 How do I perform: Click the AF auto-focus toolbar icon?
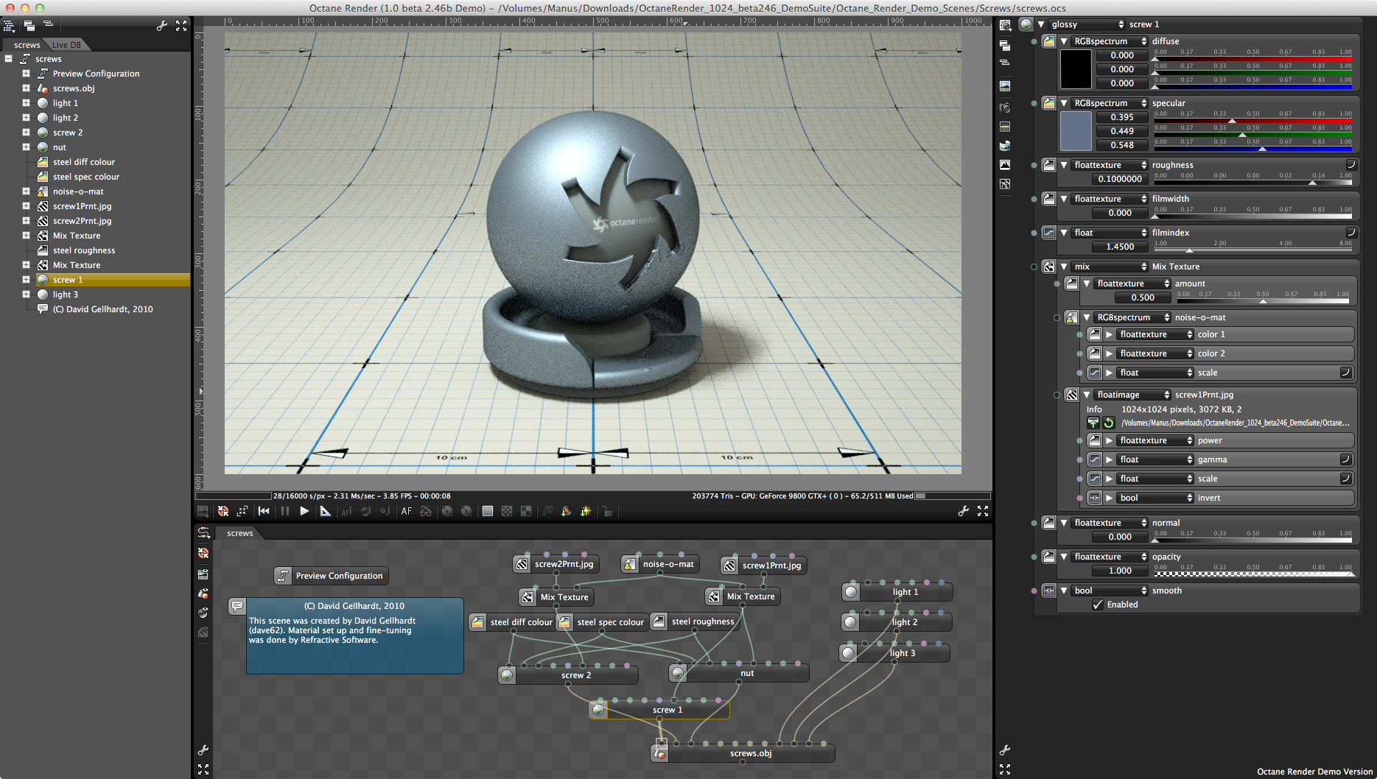406,511
